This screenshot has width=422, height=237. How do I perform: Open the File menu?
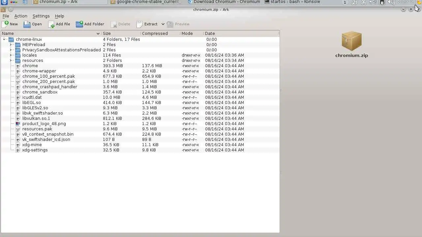coord(6,16)
